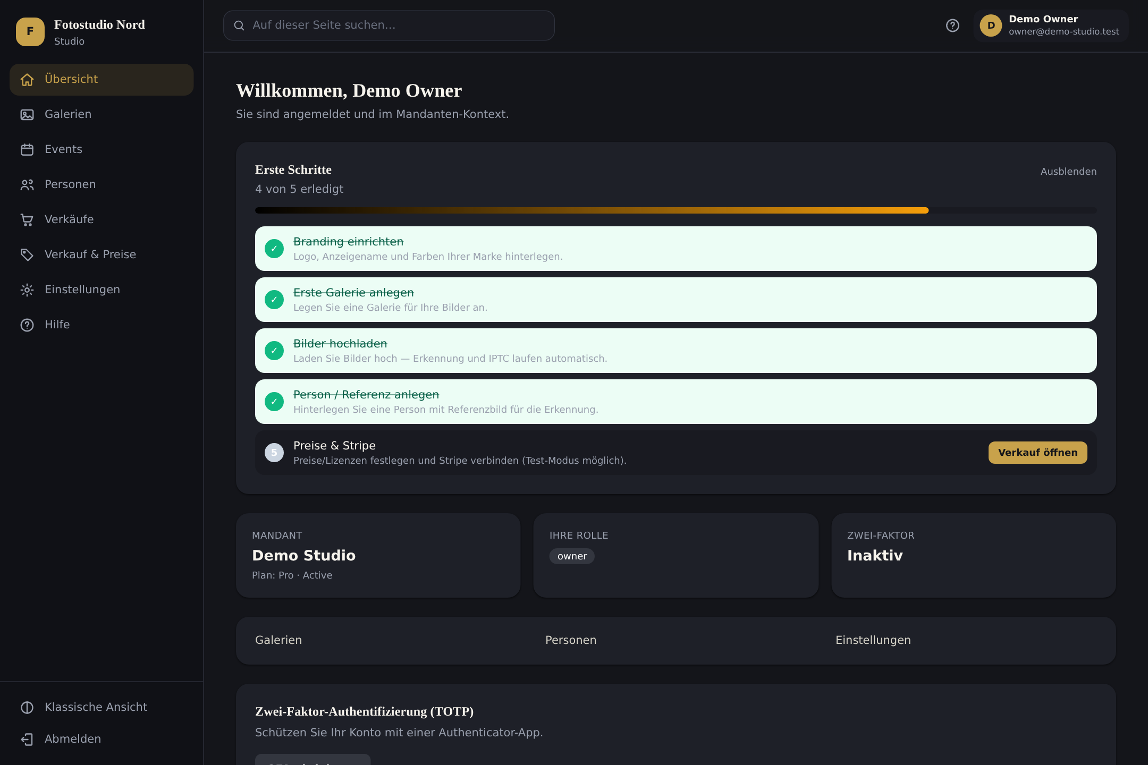Hide the Erste Schritte card via Ausblenden
The width and height of the screenshot is (1148, 765).
[1068, 172]
